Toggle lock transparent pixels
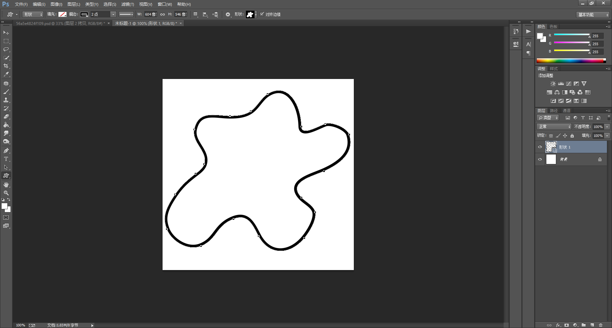 [x=551, y=136]
